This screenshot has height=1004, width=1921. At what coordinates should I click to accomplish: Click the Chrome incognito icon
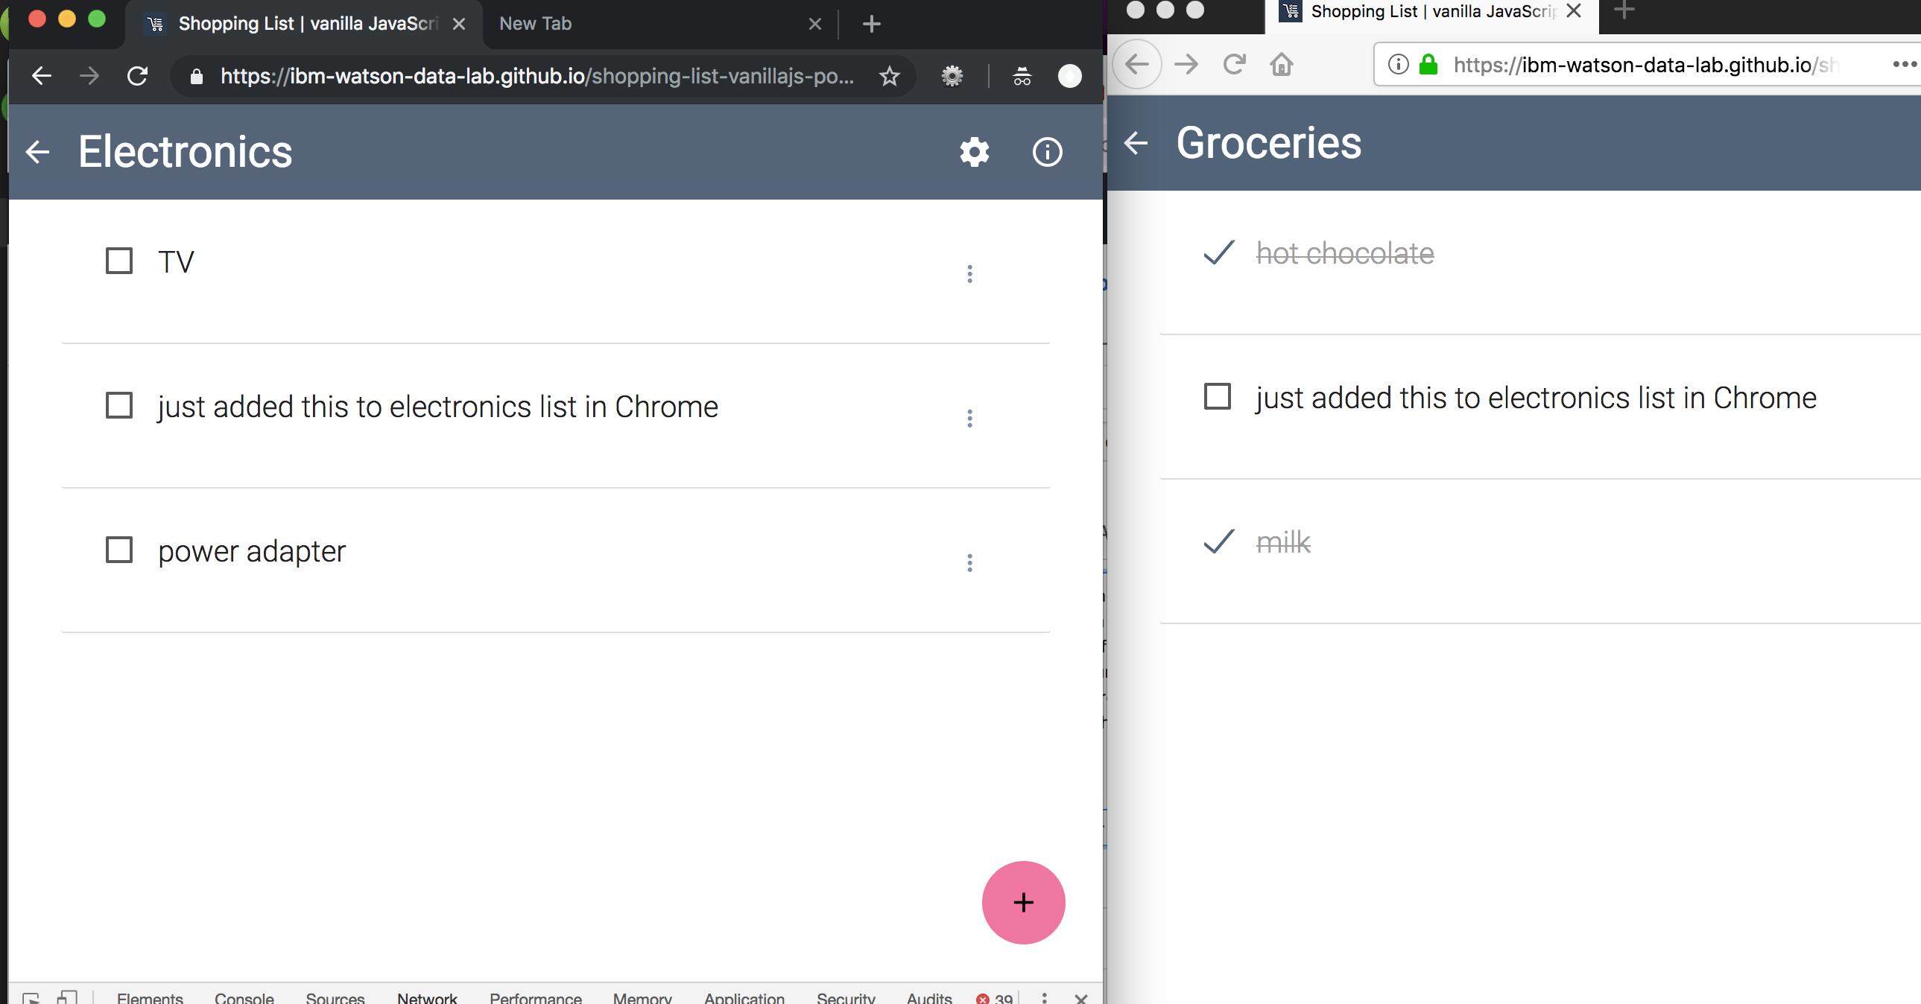[x=1022, y=76]
